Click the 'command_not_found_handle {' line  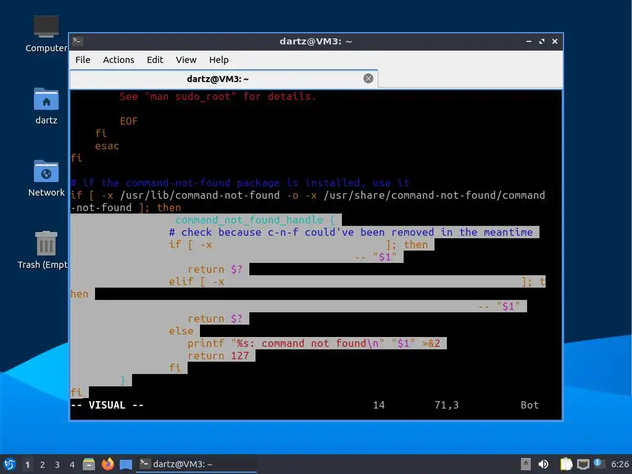[255, 220]
